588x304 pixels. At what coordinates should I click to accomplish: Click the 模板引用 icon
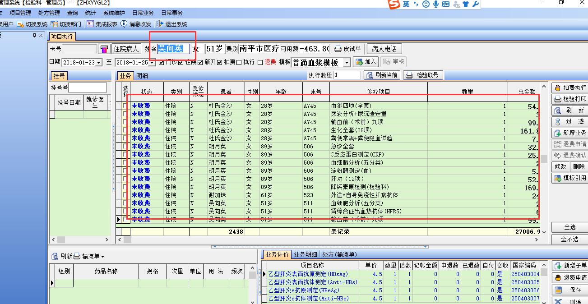(557, 178)
